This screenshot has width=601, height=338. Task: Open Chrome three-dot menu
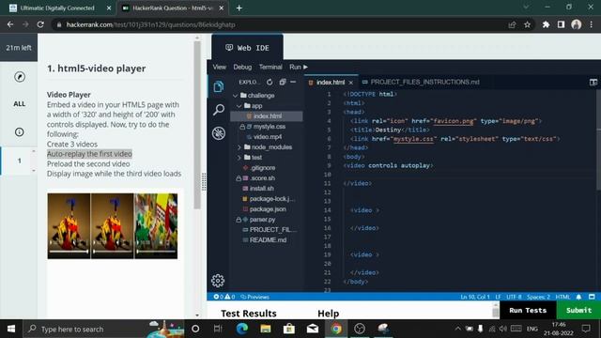click(x=592, y=24)
